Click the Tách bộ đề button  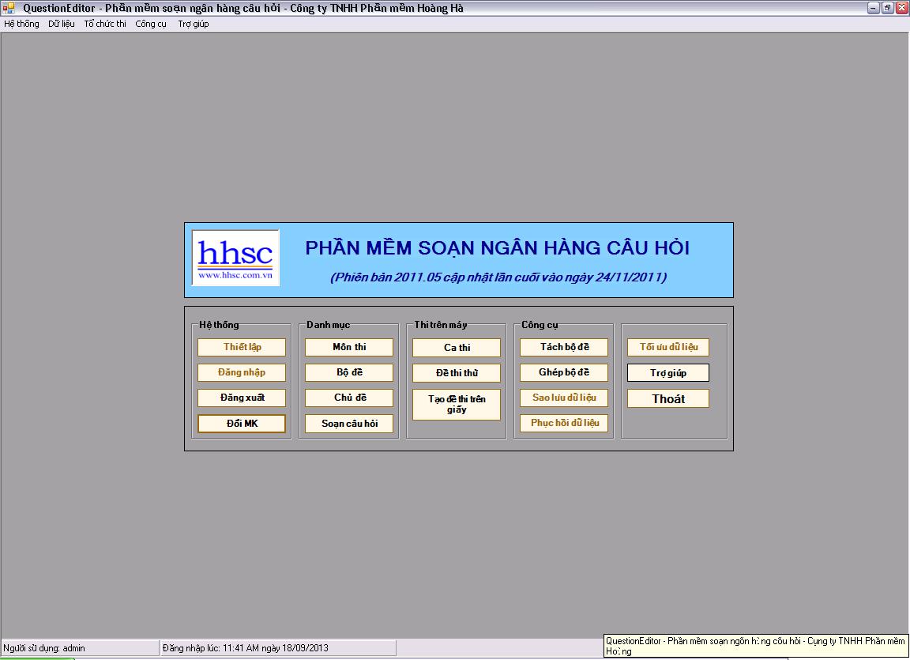pyautogui.click(x=564, y=347)
